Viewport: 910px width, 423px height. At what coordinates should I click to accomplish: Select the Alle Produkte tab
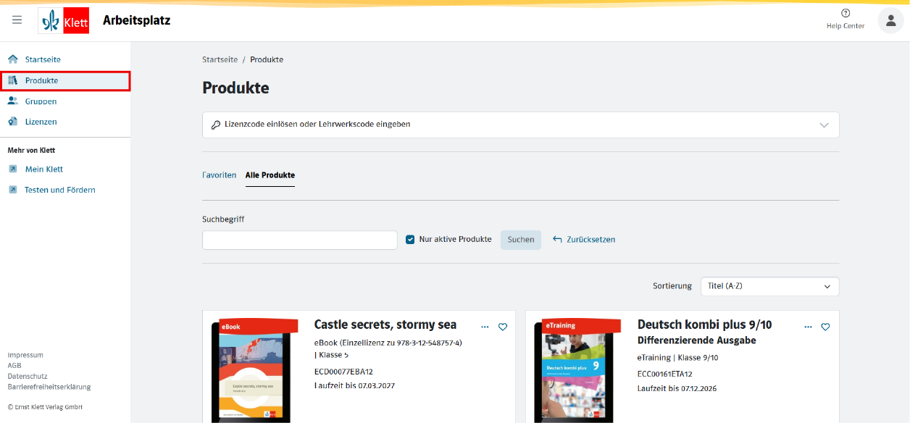coord(270,175)
